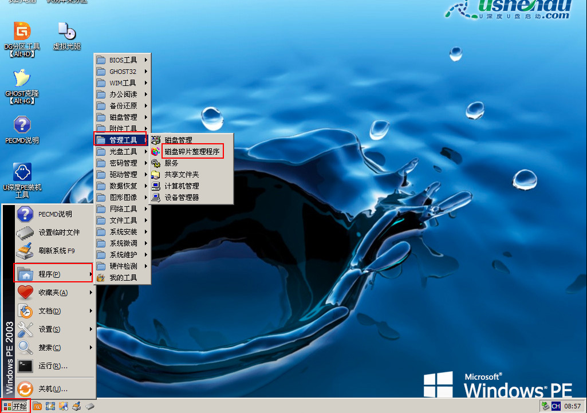This screenshot has width=587, height=413.
Task: Click 运行(R)... text in Start menu
Action: 53,366
